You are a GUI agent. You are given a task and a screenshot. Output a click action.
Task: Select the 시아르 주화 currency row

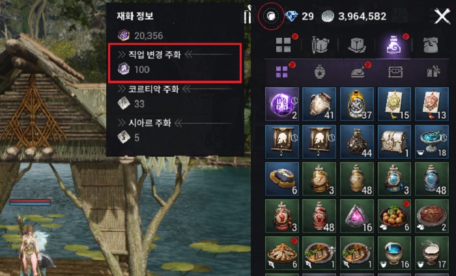click(175, 130)
